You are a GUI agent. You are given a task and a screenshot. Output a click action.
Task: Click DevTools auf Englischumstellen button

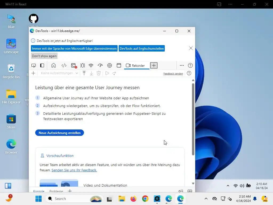142,49
